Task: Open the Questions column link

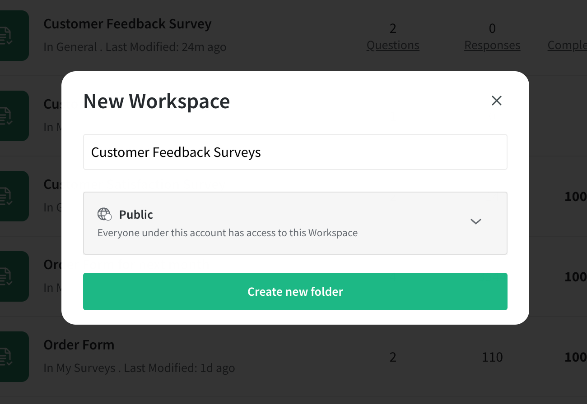Action: pyautogui.click(x=393, y=46)
